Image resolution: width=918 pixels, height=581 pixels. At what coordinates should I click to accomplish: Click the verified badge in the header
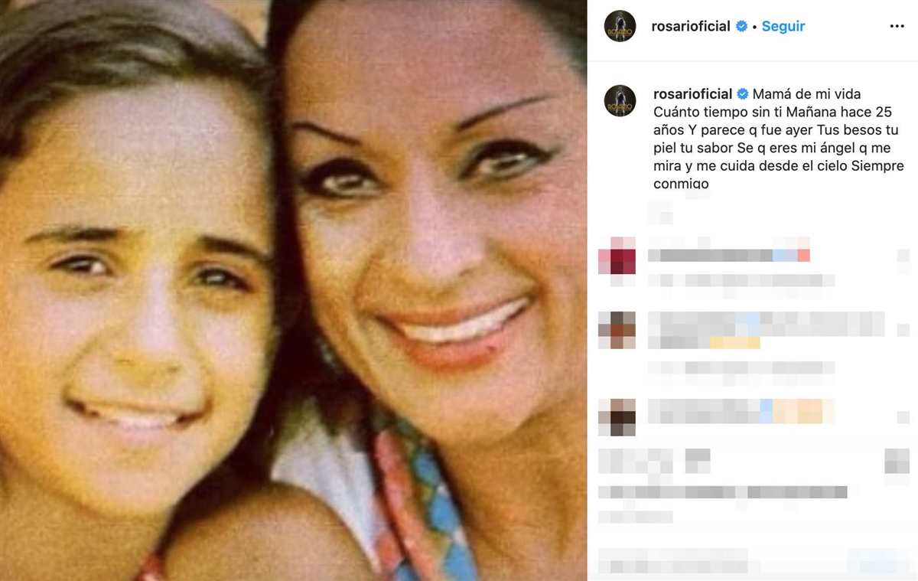click(x=741, y=26)
